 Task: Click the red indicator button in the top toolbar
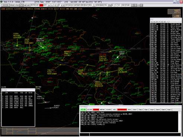(41, 5)
